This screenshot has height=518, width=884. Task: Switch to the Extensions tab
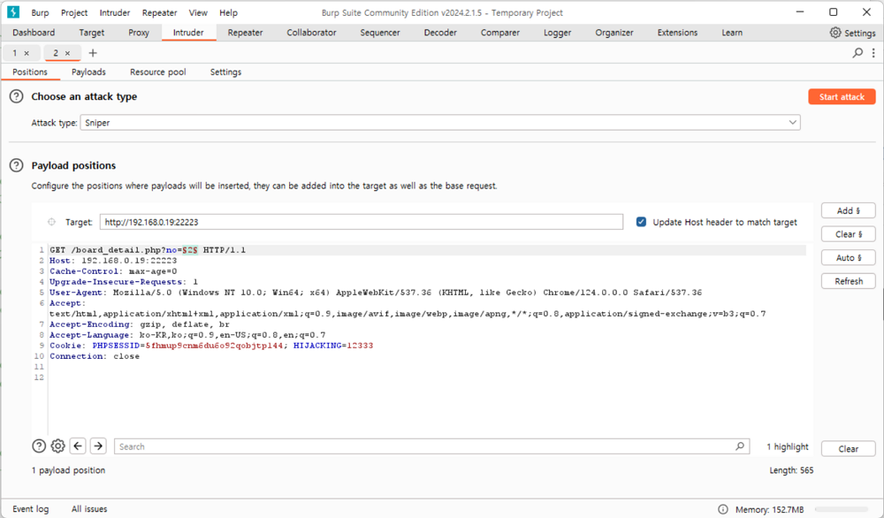point(677,33)
